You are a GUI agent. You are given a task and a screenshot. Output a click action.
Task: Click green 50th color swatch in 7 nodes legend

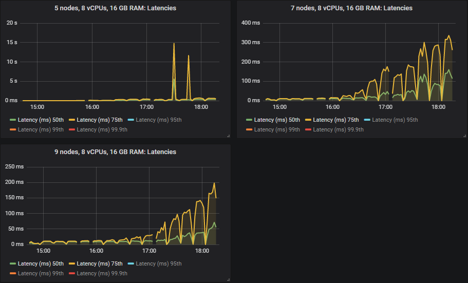[249, 120]
